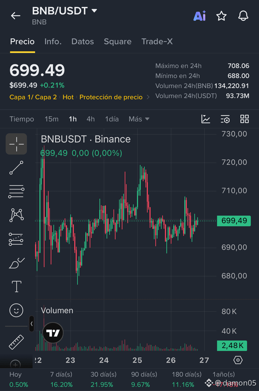Select the Fibonacci retracement lines tool
259x391 pixels.
coord(16,191)
